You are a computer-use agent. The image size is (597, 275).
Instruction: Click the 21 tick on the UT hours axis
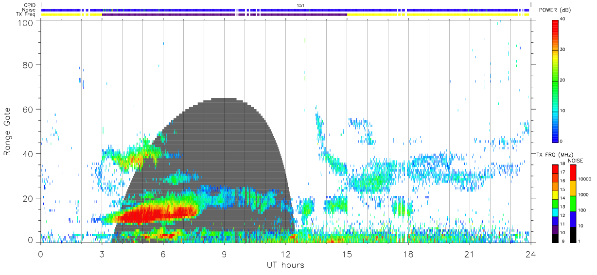pyautogui.click(x=470, y=254)
